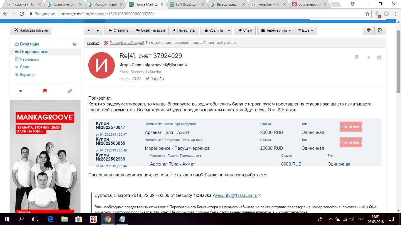The height and width of the screenshot is (225, 401).
Task: Click the next message down arrow
Action: click(98, 30)
